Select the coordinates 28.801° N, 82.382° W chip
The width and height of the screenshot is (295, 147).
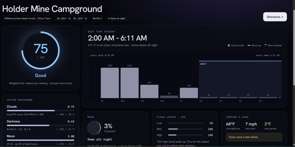click(72, 19)
